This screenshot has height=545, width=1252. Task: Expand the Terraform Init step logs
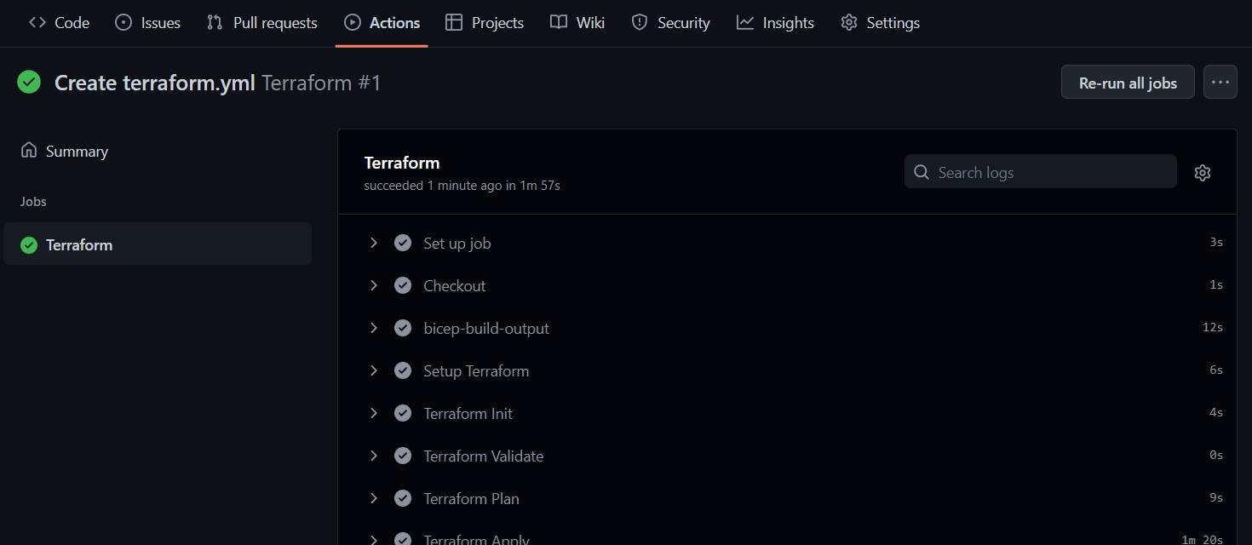tap(373, 413)
